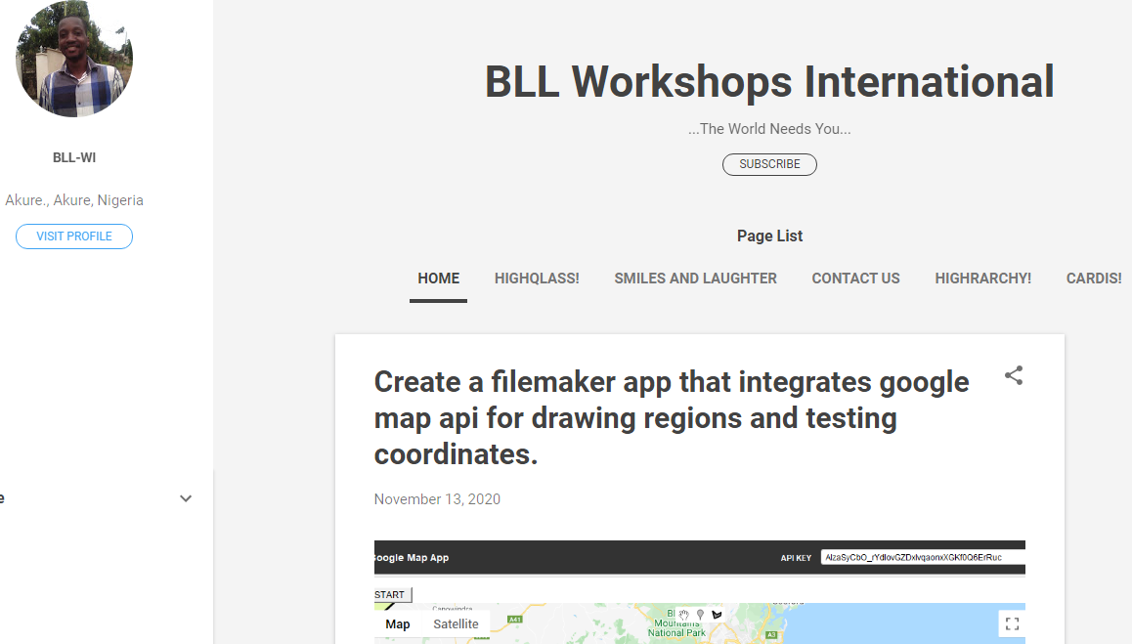Navigate to the HIGHRARCHY! page
This screenshot has width=1132, height=644.
pyautogui.click(x=982, y=279)
